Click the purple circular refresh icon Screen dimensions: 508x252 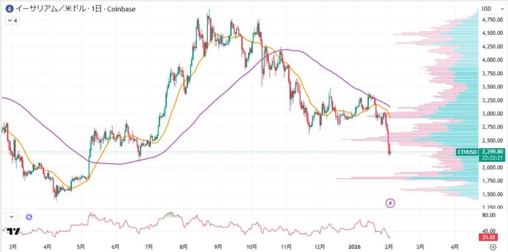29,217
